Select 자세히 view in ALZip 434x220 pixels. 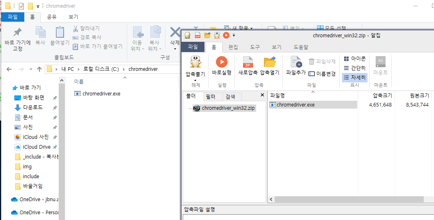click(x=355, y=77)
